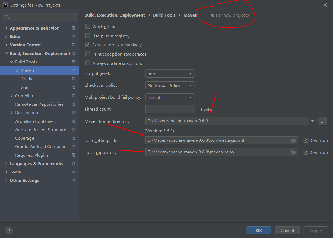The height and width of the screenshot is (238, 333).
Task: Click the copy icon beside Languages & Frameworks
Action: coord(74,163)
